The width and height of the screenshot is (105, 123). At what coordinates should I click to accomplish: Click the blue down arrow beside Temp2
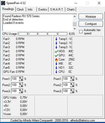56,43
